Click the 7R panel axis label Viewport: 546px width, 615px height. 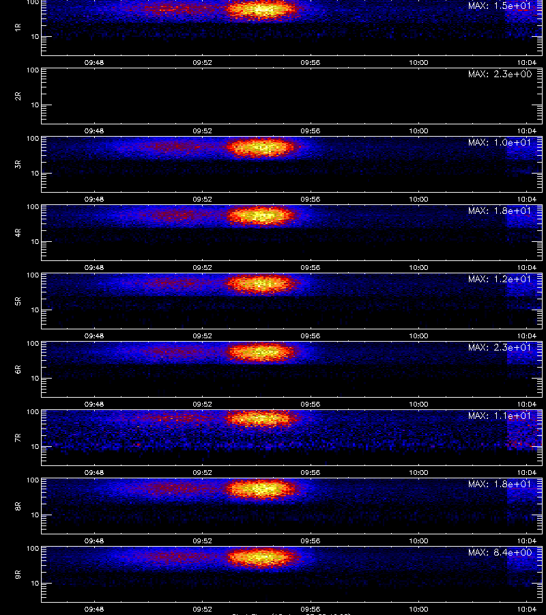coord(18,438)
